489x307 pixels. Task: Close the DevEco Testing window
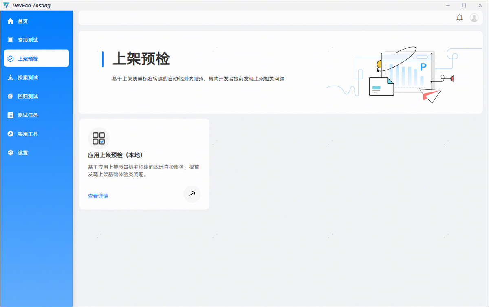pyautogui.click(x=479, y=5)
